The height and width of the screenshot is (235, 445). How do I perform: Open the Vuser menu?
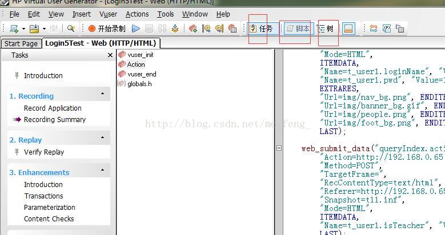pyautogui.click(x=108, y=14)
